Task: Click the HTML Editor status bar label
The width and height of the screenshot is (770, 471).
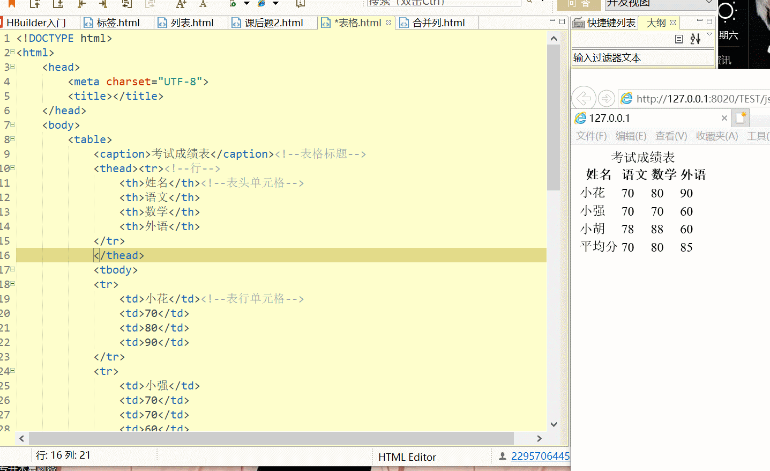Action: 407,457
